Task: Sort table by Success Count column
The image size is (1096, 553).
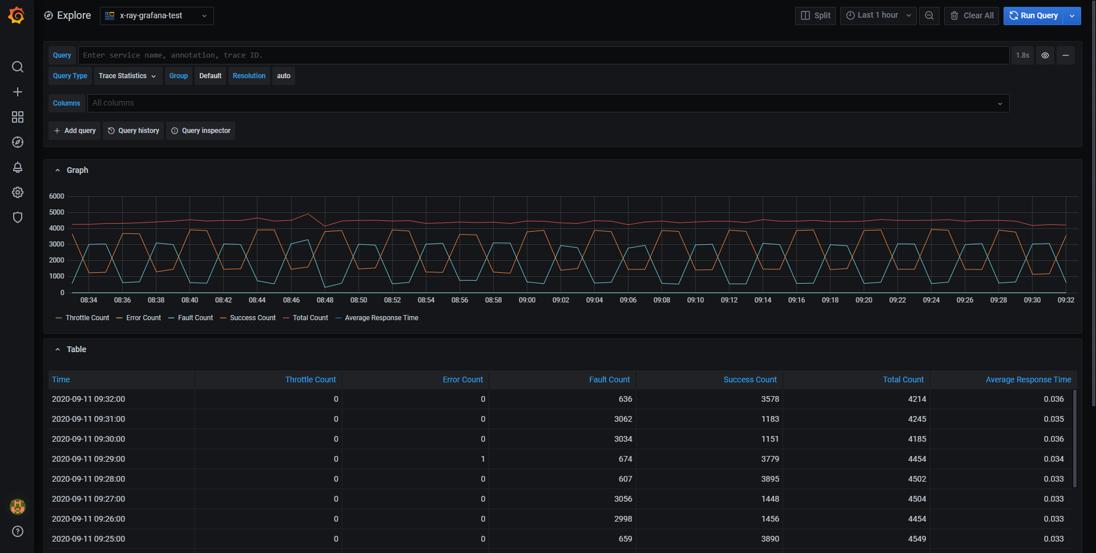Action: (750, 380)
